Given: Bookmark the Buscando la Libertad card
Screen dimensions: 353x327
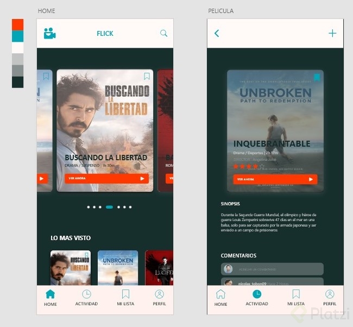Looking at the screenshot, I should (x=147, y=76).
